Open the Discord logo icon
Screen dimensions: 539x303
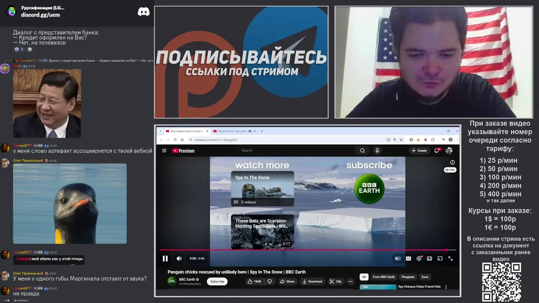coord(144,12)
